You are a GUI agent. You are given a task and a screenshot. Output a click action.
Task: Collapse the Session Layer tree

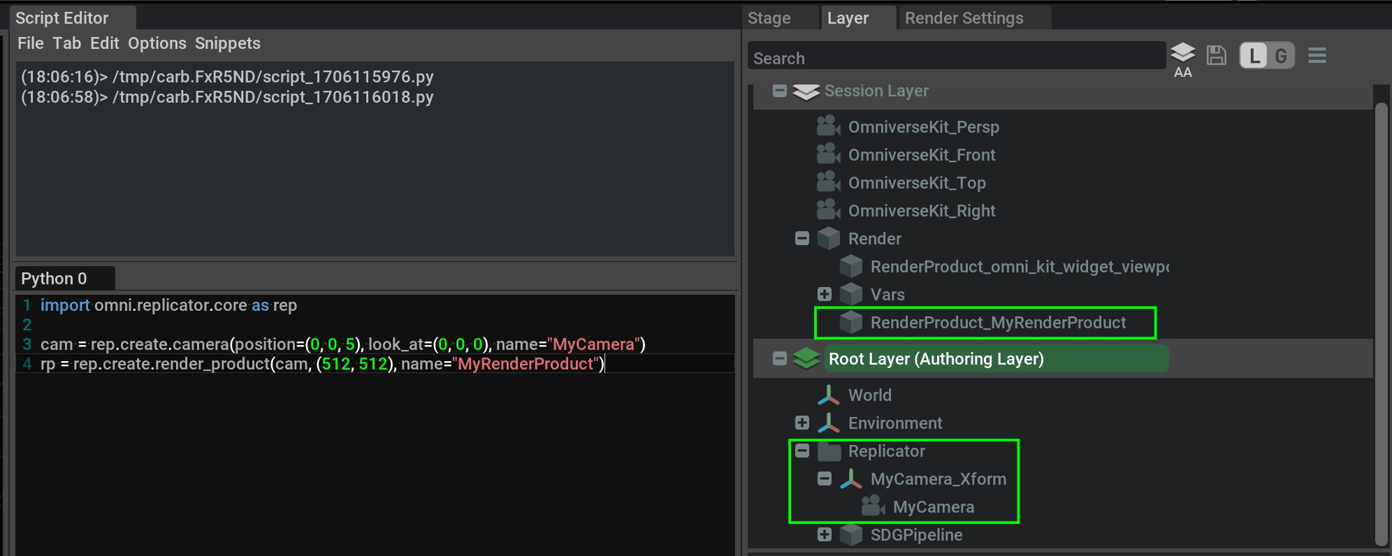click(780, 91)
